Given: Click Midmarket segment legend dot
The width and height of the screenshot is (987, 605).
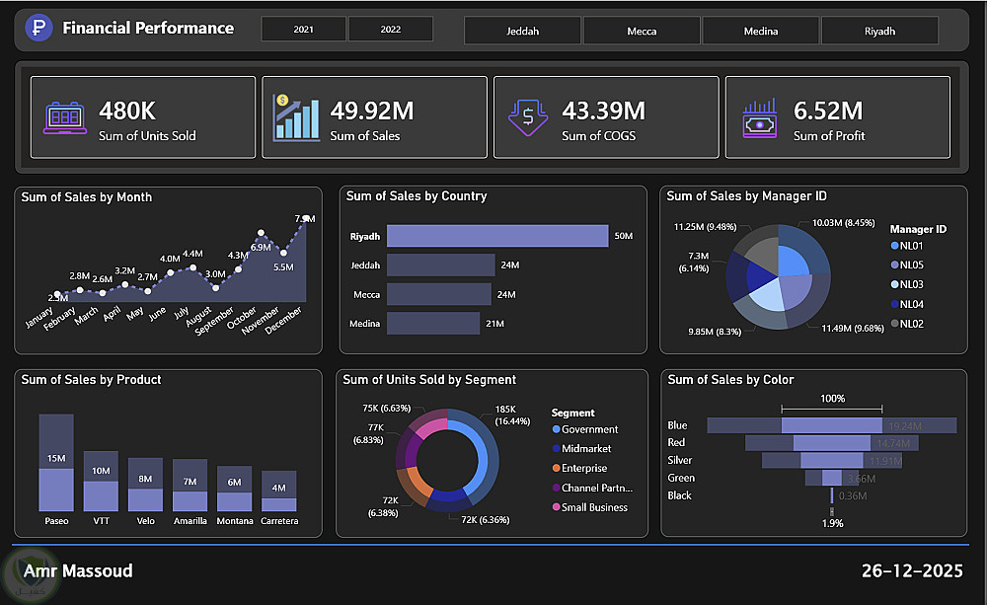Looking at the screenshot, I should 556,448.
